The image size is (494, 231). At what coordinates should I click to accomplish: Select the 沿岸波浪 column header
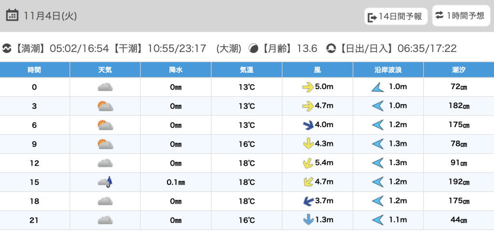(x=388, y=70)
